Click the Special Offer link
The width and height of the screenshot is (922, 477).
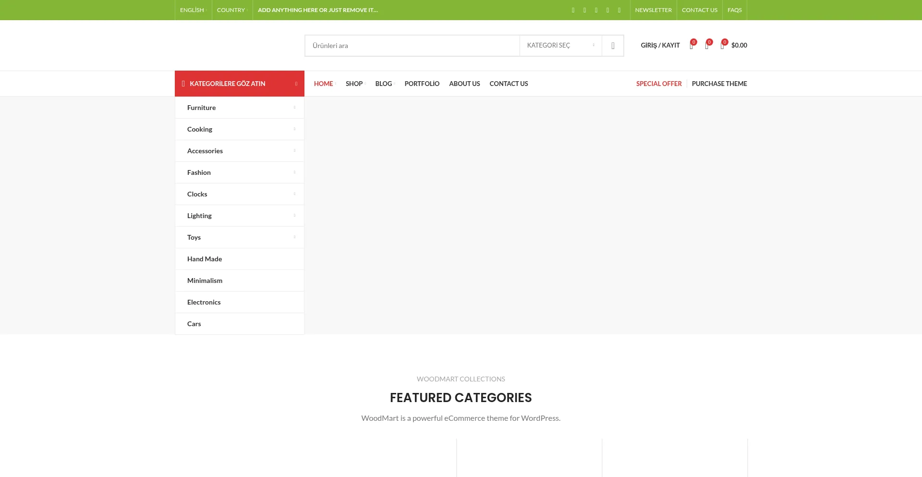click(x=659, y=84)
